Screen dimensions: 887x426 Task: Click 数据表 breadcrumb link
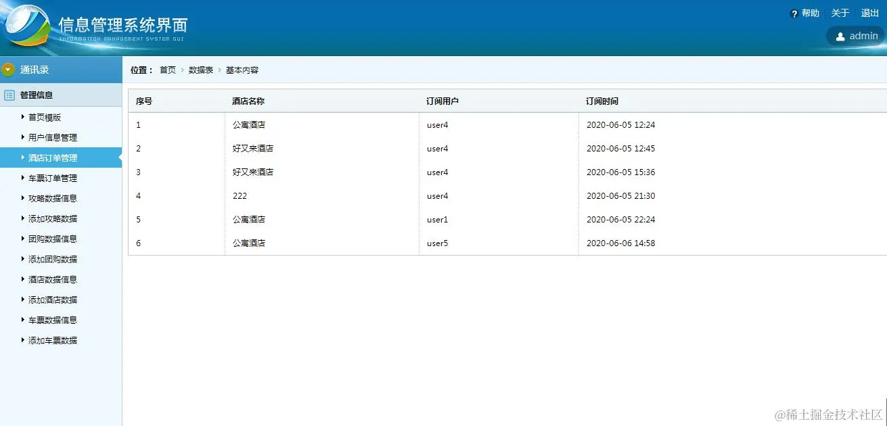pyautogui.click(x=201, y=70)
